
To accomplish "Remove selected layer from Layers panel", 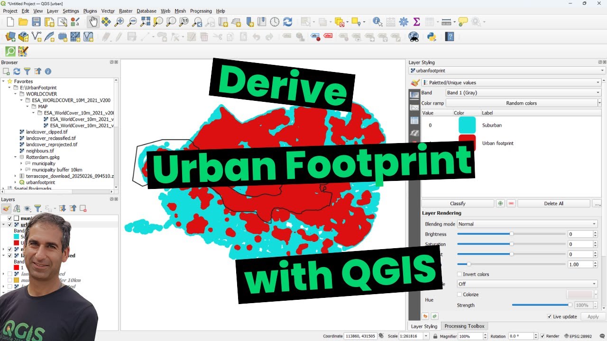I will point(83,208).
